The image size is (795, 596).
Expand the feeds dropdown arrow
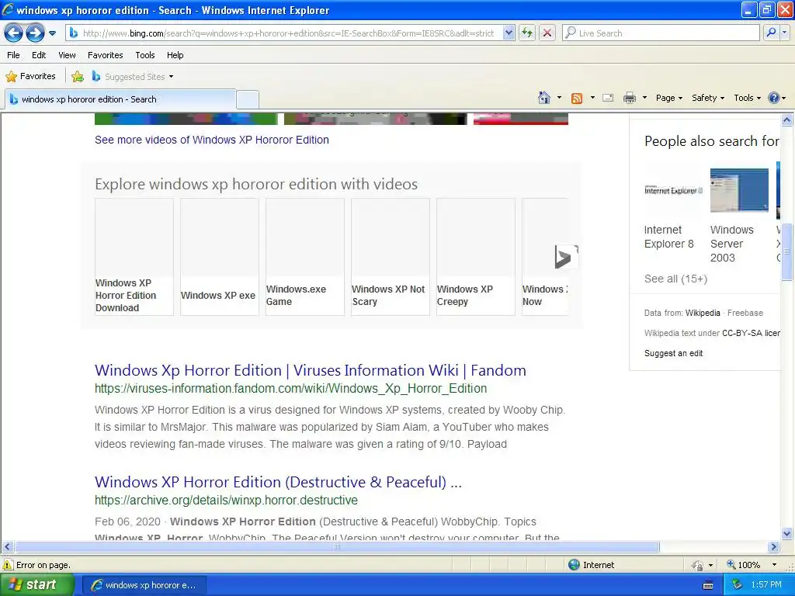click(x=592, y=98)
